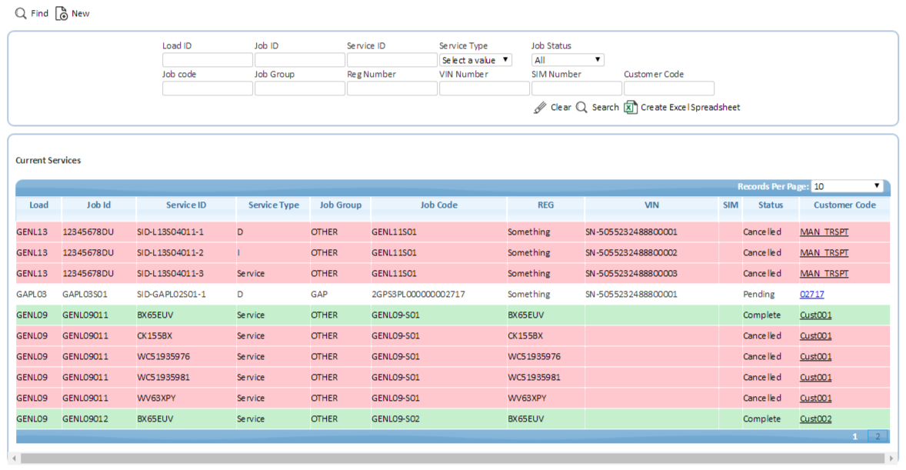Click the New document icon
The height and width of the screenshot is (470, 906).
tap(62, 13)
